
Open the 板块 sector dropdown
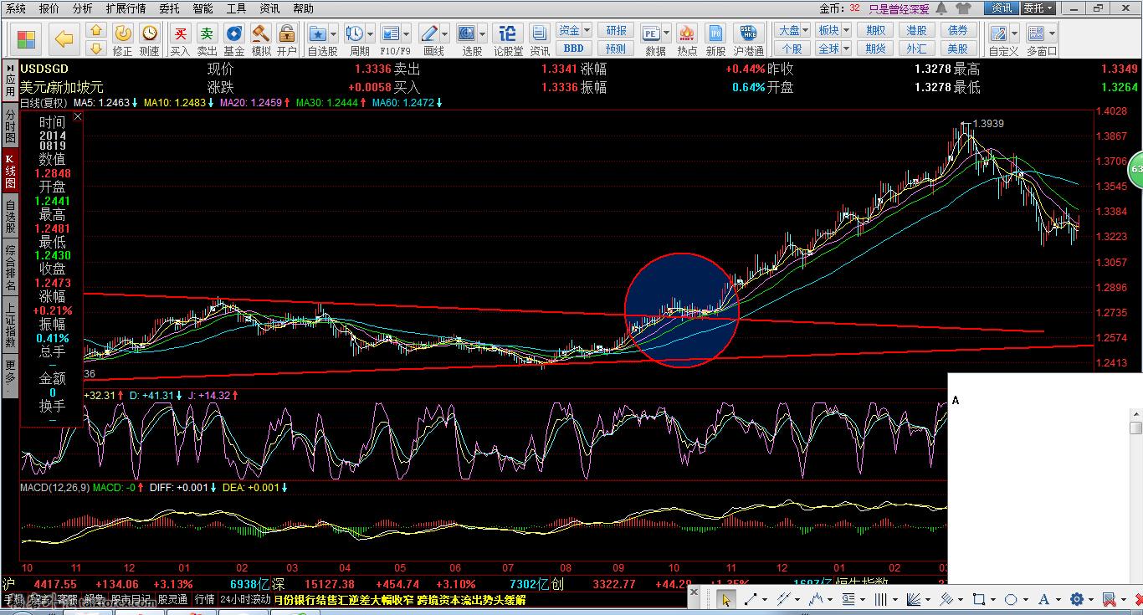(x=833, y=30)
